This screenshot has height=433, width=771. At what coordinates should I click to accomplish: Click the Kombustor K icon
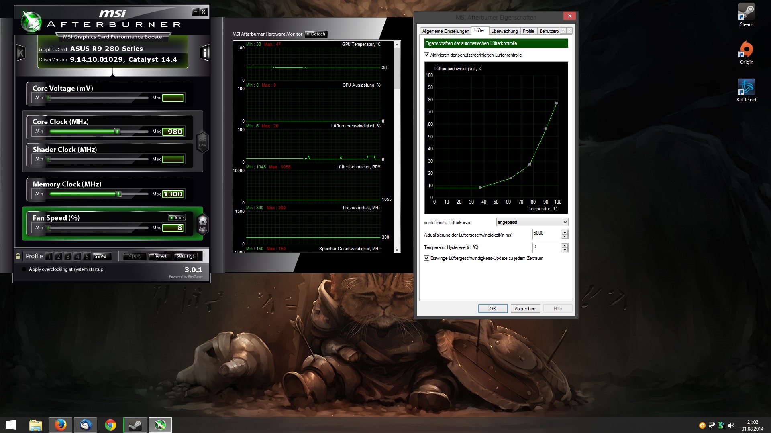20,53
